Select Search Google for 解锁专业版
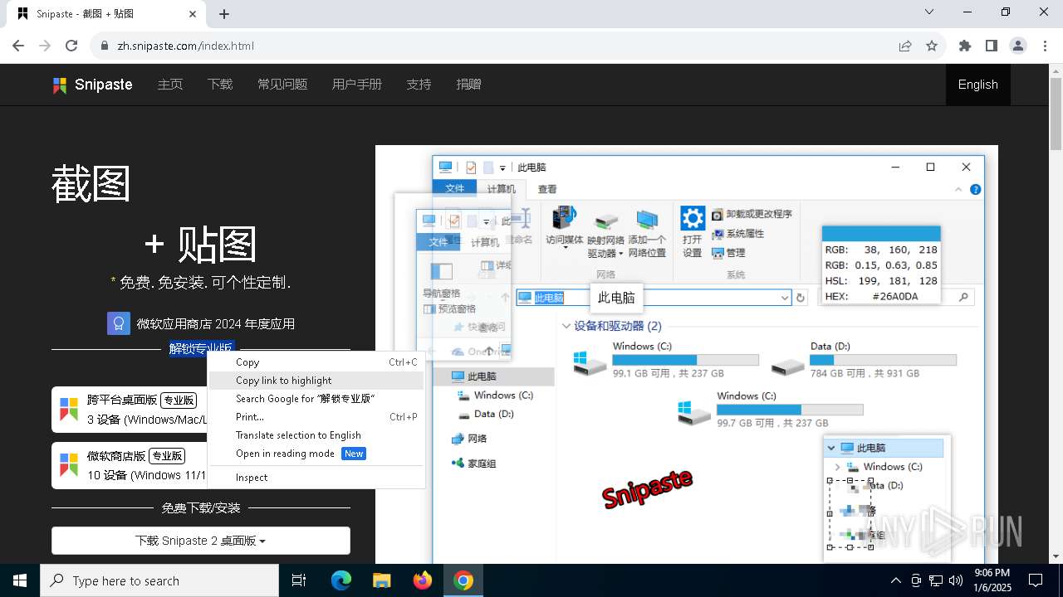 (x=316, y=398)
